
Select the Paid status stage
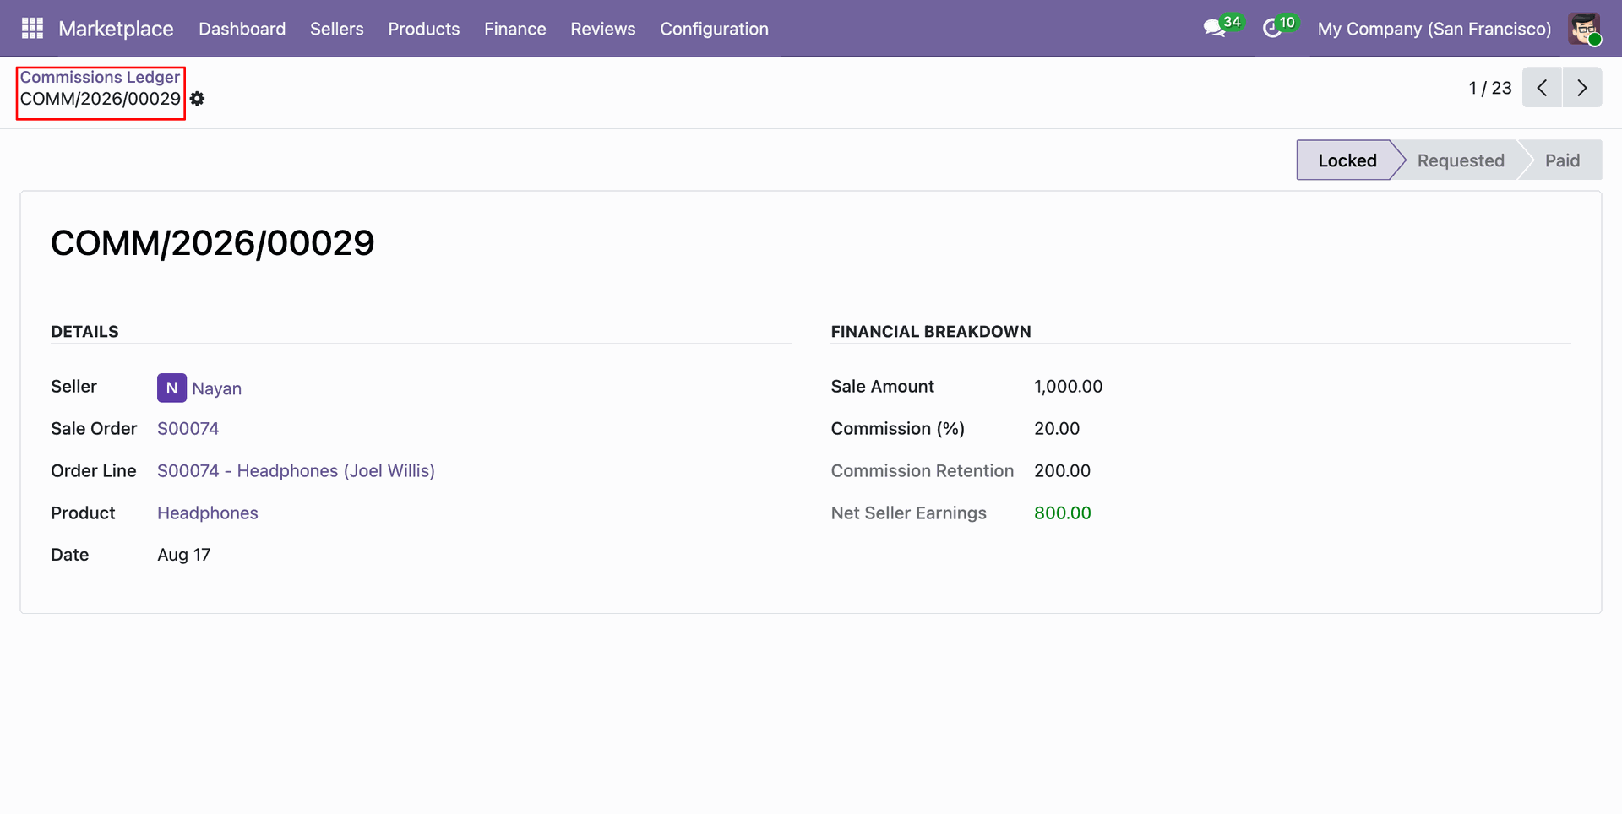[1563, 160]
